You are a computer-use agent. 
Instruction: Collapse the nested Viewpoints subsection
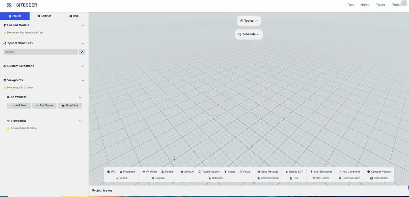[80, 121]
